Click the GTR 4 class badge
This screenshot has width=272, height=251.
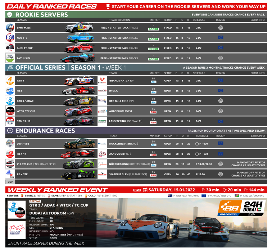10,80
